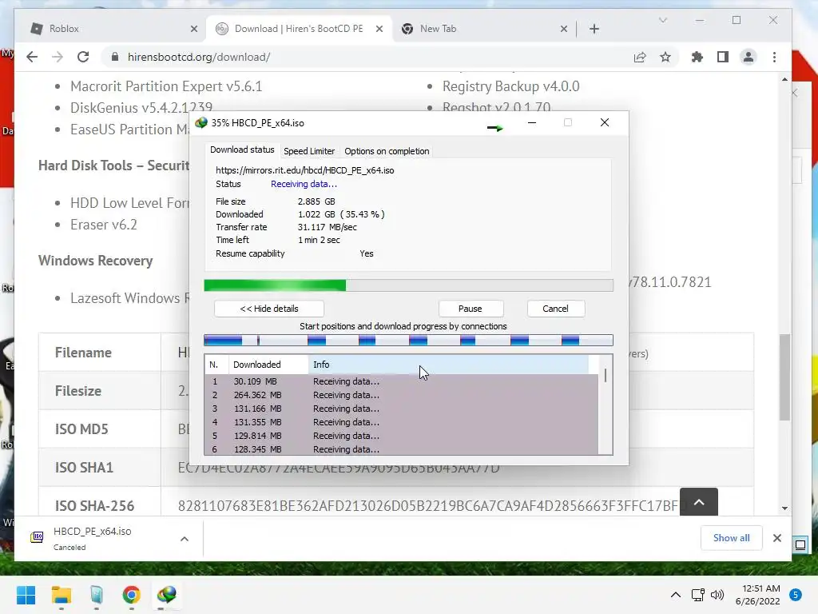Click the page vertical scrollbar thumb
The height and width of the screenshot is (614, 818).
[x=784, y=377]
